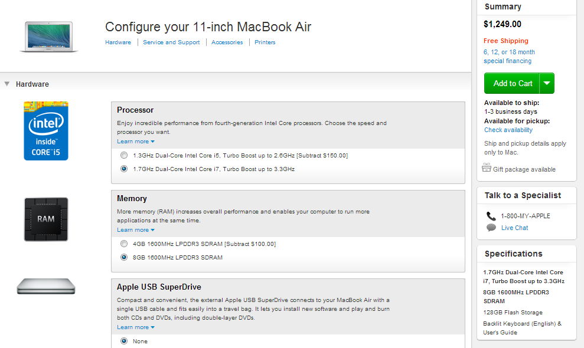Click the Live Chat speech bubble icon
The width and height of the screenshot is (584, 348).
click(491, 228)
